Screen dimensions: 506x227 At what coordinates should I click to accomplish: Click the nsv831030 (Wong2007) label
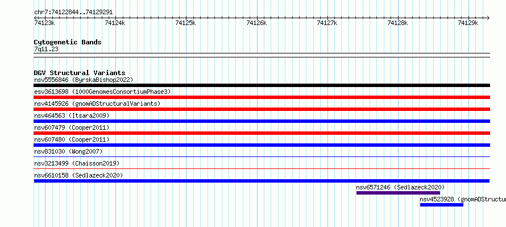[68, 151]
